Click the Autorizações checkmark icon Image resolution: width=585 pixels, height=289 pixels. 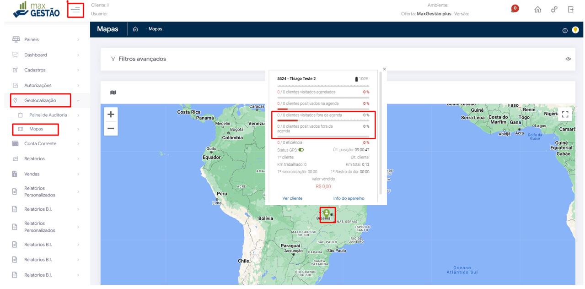click(15, 85)
